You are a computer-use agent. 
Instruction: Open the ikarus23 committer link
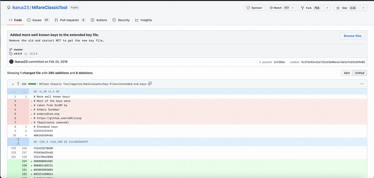point(21,62)
